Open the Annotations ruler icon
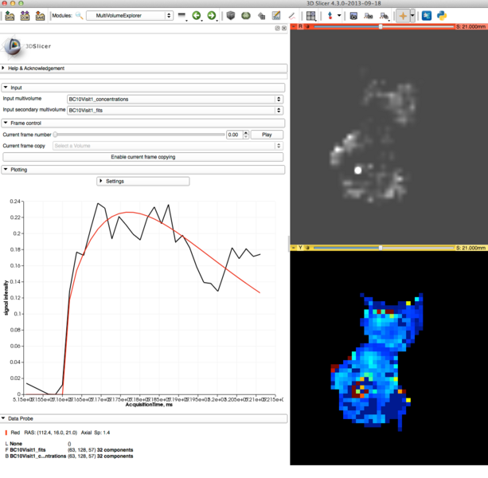 point(291,16)
